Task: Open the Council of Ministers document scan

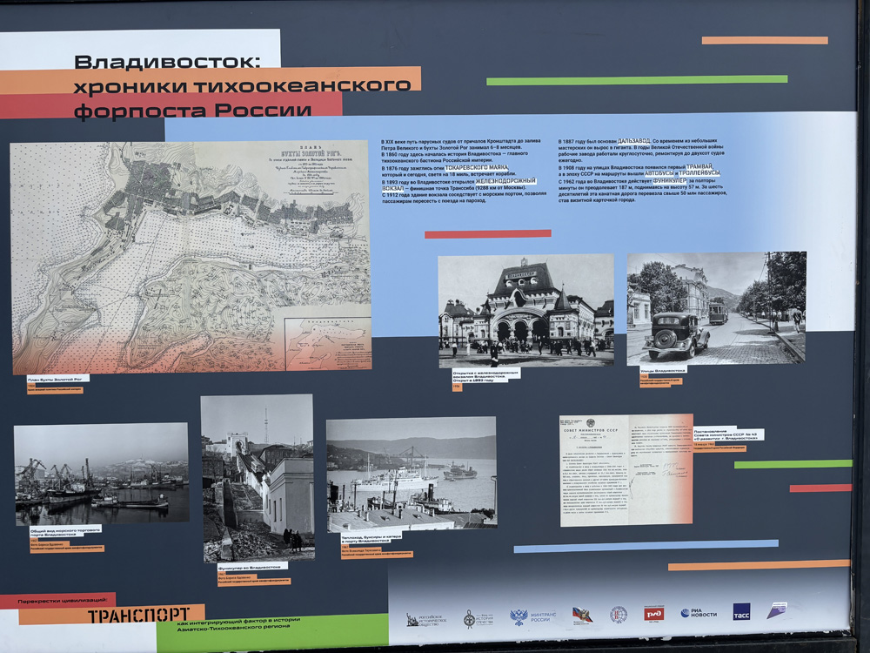Action: tap(626, 470)
